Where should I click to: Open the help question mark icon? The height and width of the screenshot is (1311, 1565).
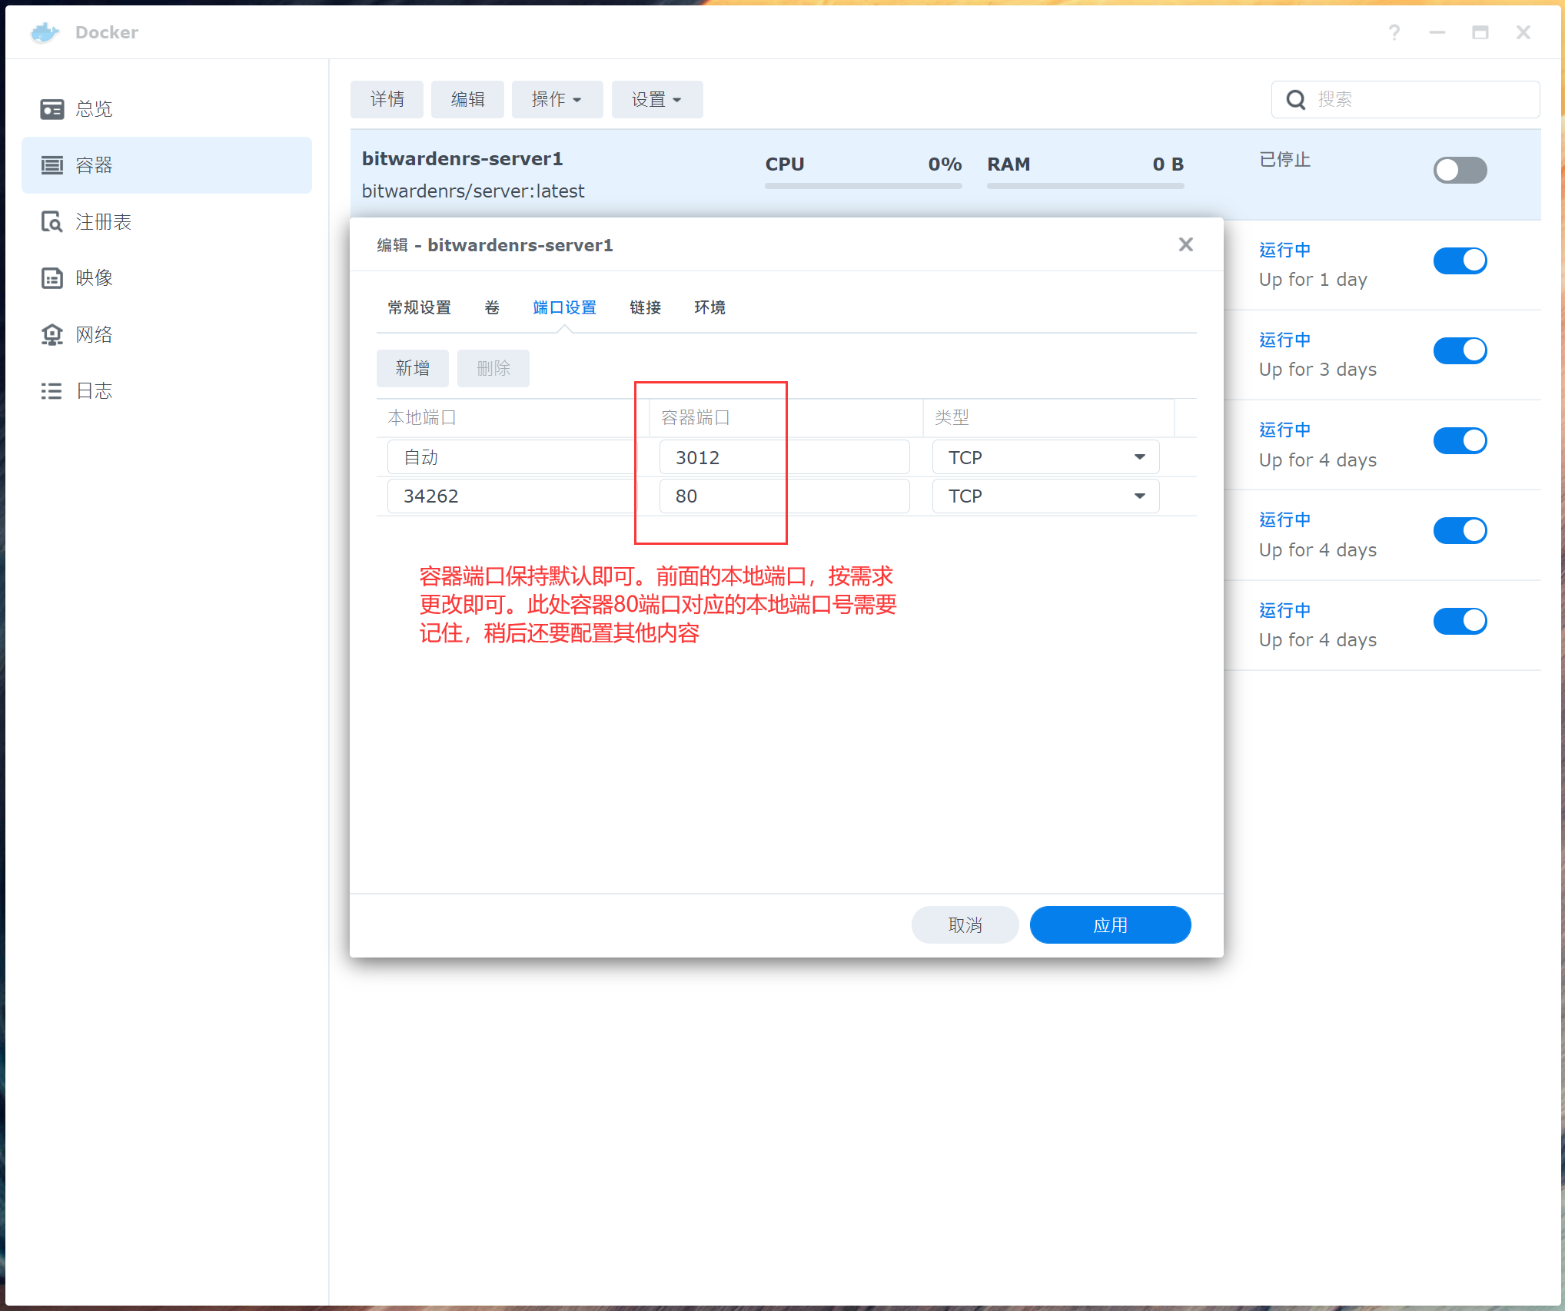[x=1394, y=32]
